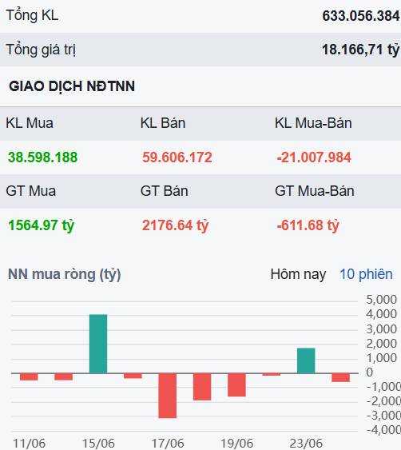Click the GT Mua-Bán value -611.68 tỷ
The height and width of the screenshot is (450, 401).
[308, 225]
